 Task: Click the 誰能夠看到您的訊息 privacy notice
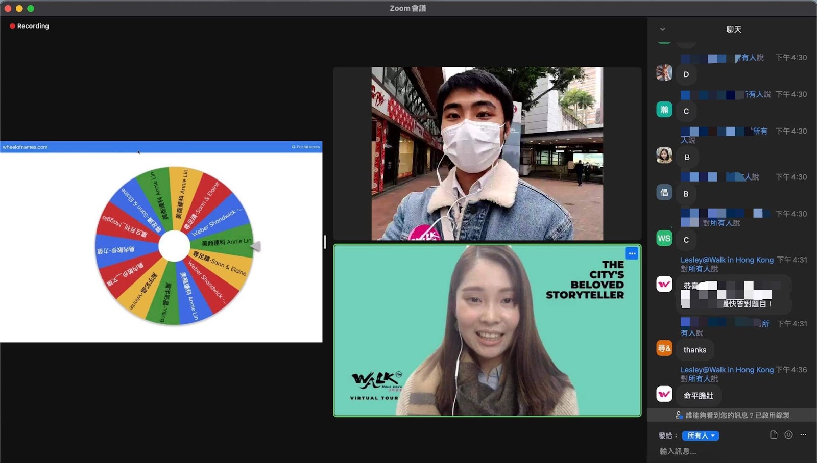click(x=732, y=415)
